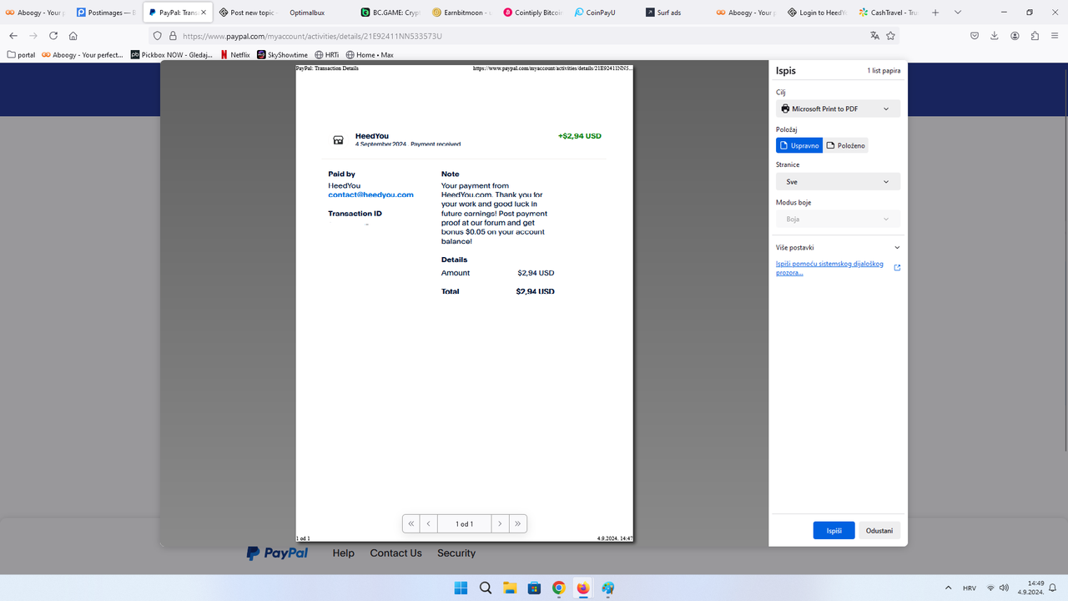The height and width of the screenshot is (601, 1068).
Task: Open the Security link in PayPal footer
Action: pos(456,553)
